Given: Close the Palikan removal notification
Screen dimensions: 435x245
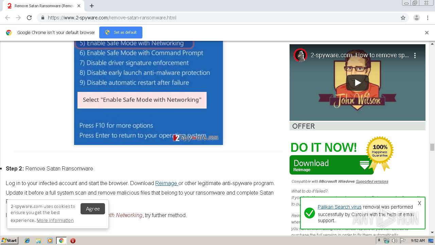Looking at the screenshot, I should pos(419,203).
